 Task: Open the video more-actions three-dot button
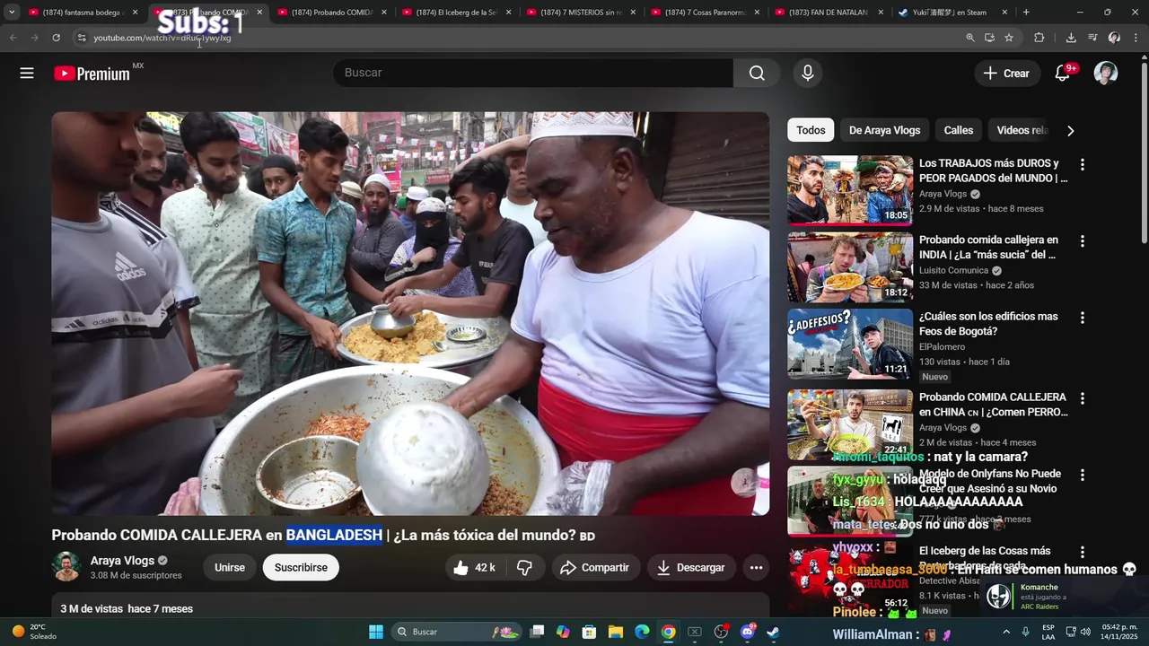[756, 568]
